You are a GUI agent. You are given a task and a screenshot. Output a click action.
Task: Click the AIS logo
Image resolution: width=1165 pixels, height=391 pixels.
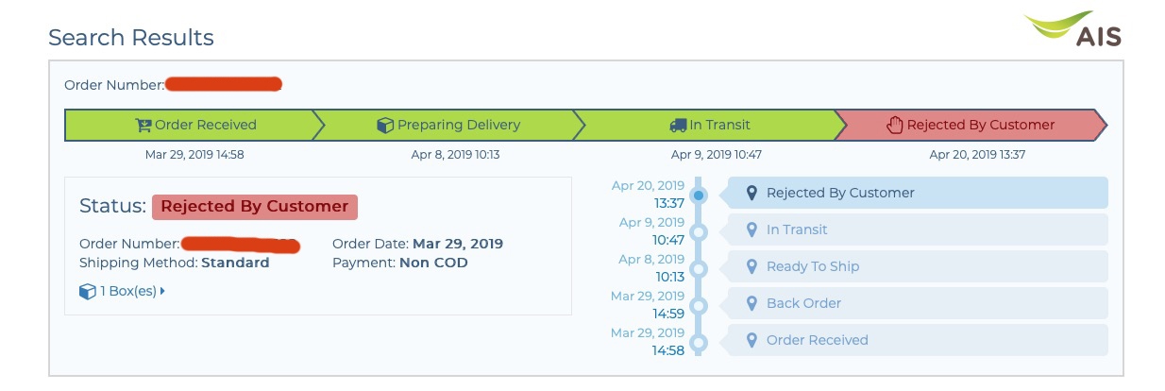tap(1072, 29)
